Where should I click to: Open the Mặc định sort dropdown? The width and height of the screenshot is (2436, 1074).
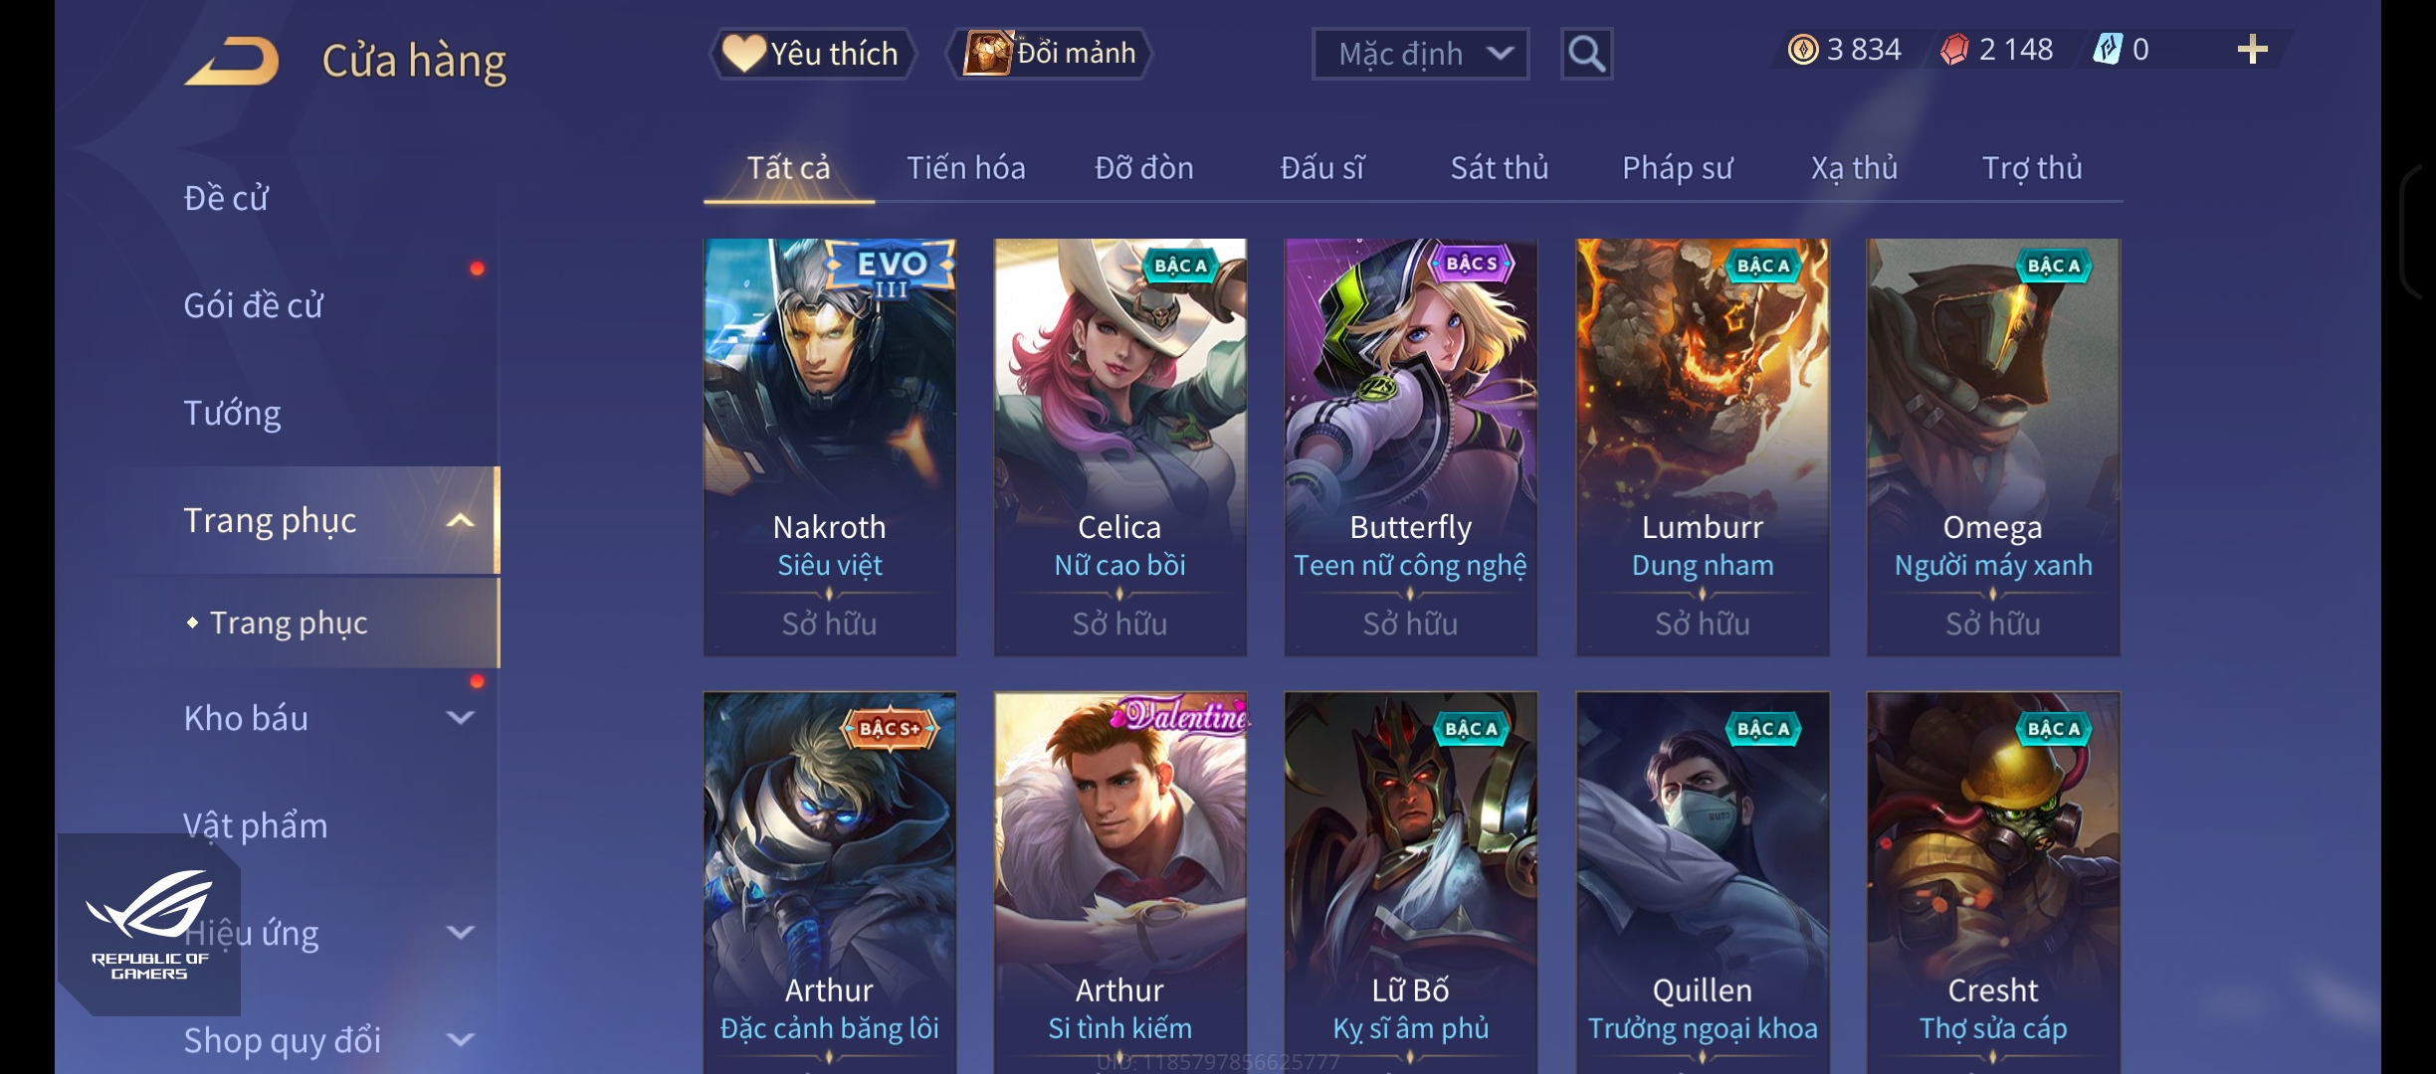coord(1420,54)
